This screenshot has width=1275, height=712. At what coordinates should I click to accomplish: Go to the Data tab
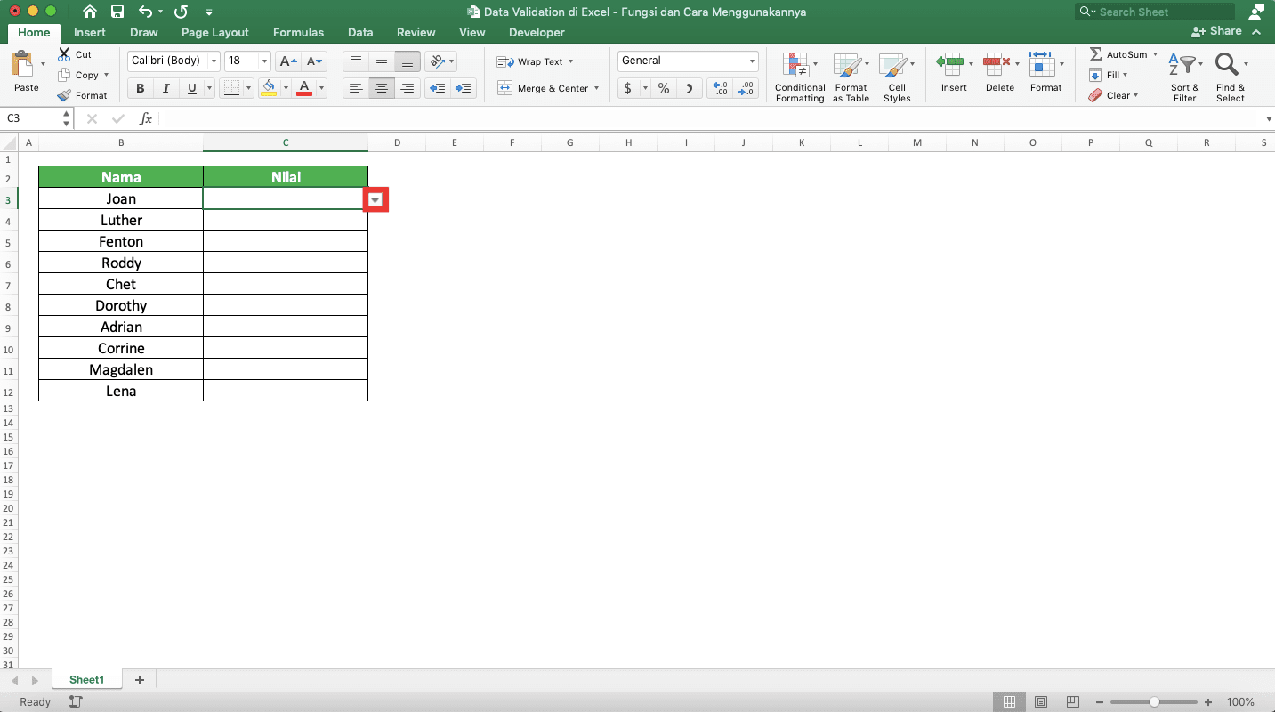360,32
